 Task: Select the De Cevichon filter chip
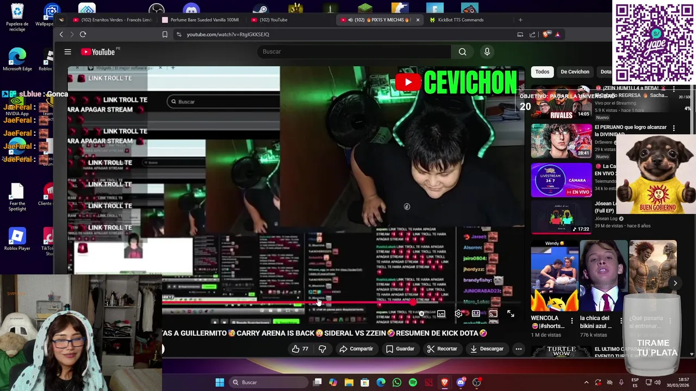pos(575,72)
